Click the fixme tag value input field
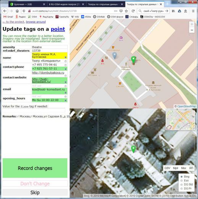The image size is (198, 199). click(34, 110)
